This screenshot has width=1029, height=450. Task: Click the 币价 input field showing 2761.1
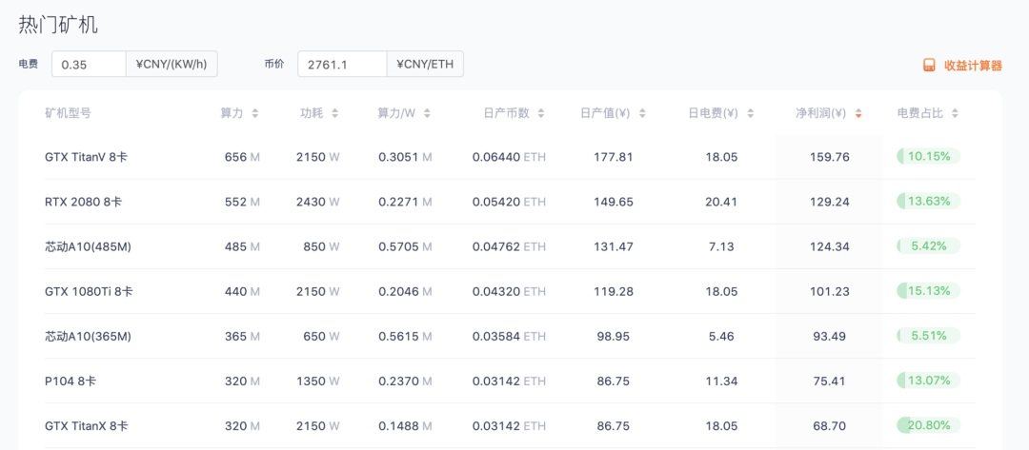tap(341, 65)
